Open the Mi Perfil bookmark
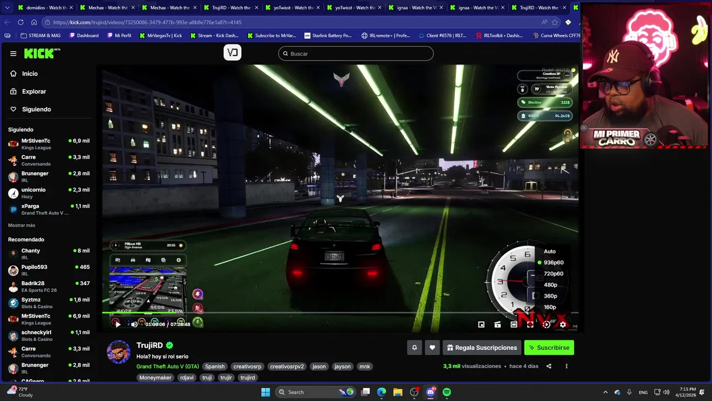The height and width of the screenshot is (401, 712). (118, 36)
